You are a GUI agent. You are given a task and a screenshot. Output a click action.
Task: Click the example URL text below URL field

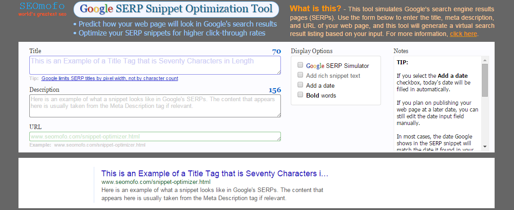100,145
